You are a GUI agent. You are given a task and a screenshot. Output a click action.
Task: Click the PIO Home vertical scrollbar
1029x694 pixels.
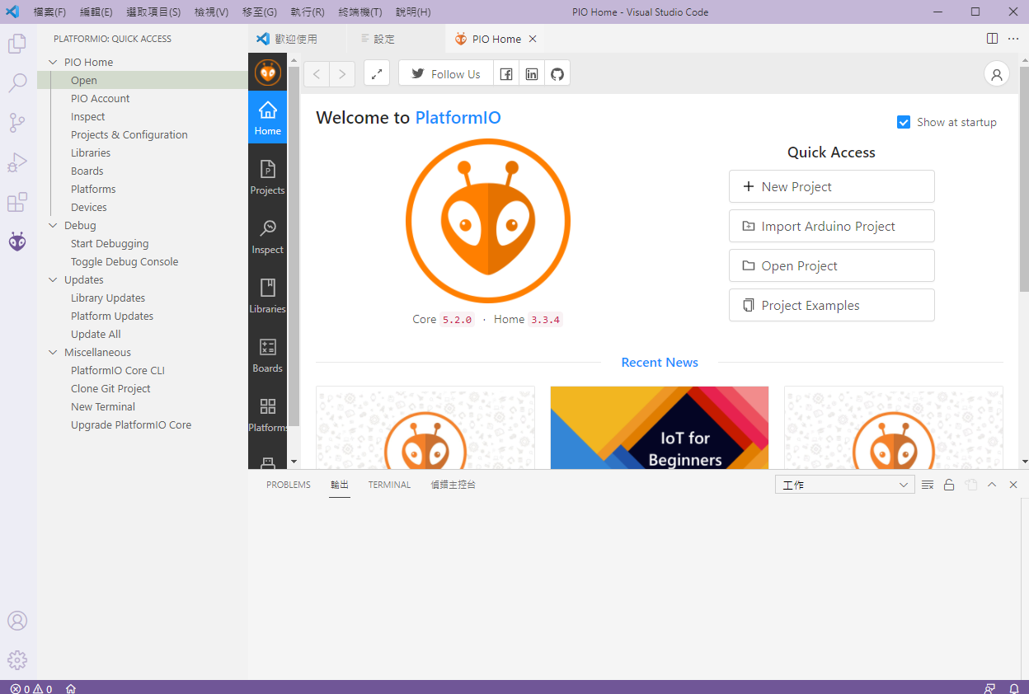click(x=1024, y=180)
